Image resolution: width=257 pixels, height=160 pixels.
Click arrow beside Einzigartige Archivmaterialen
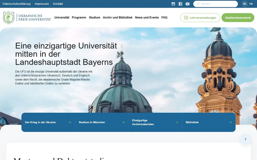[177, 122]
